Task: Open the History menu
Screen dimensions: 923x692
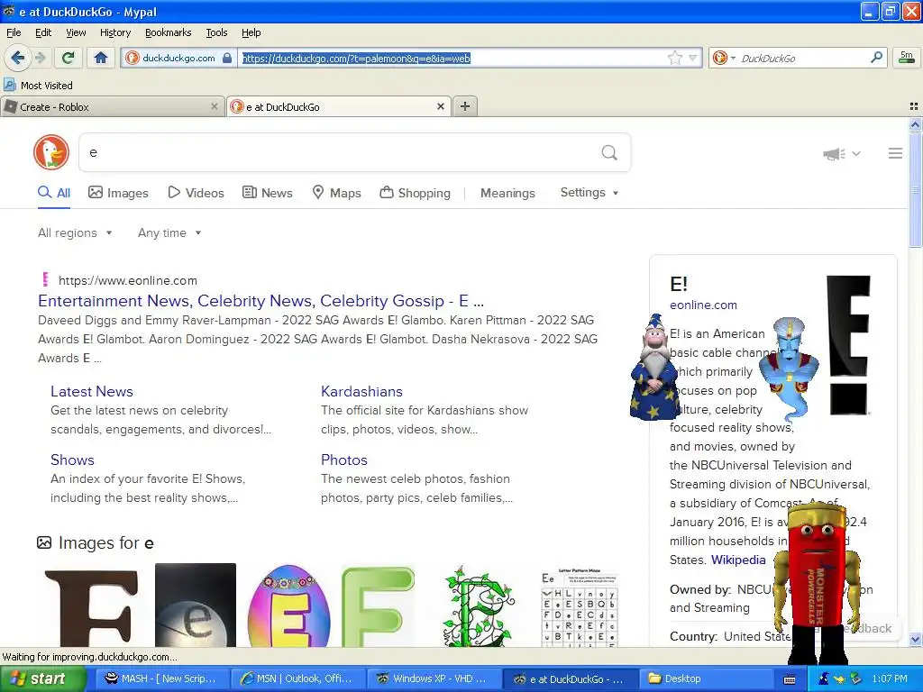Action: tap(114, 32)
